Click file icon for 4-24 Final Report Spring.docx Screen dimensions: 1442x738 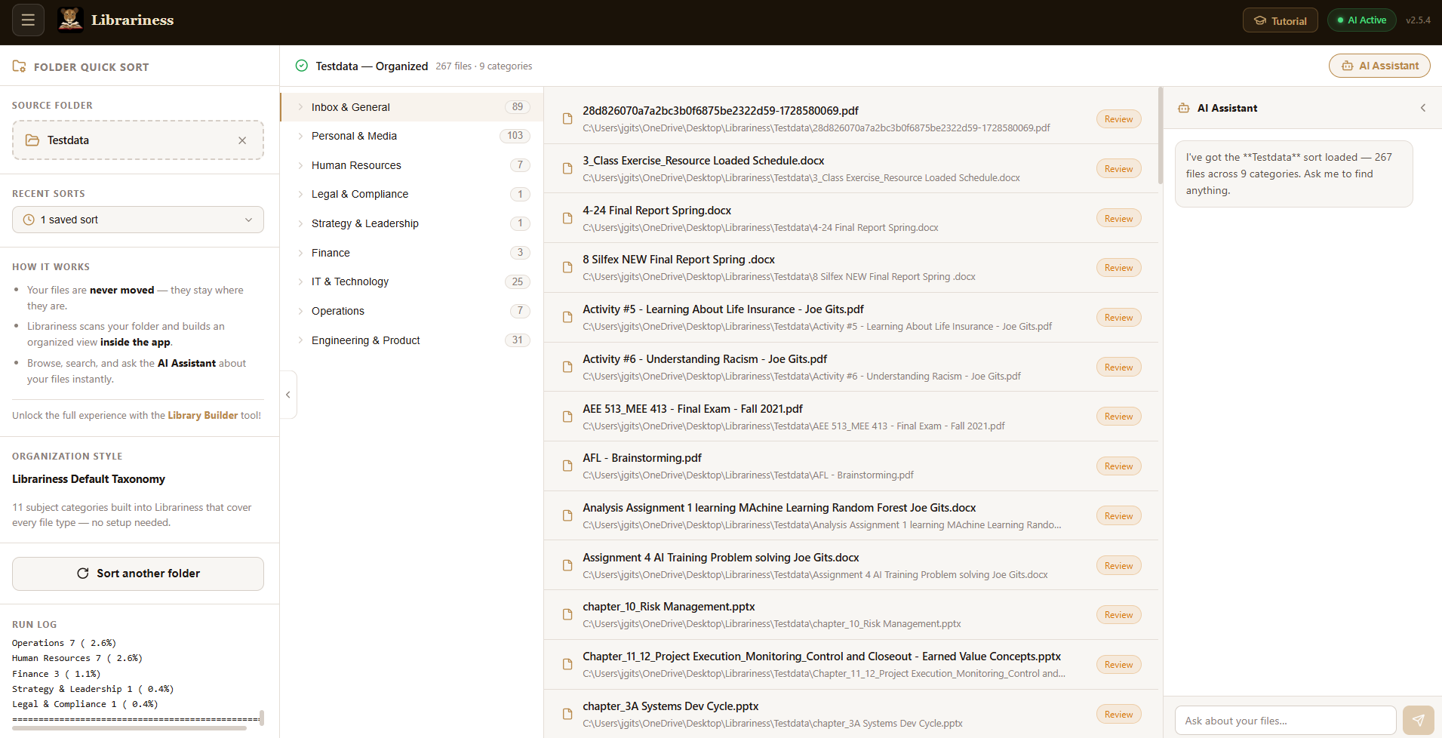click(x=567, y=218)
